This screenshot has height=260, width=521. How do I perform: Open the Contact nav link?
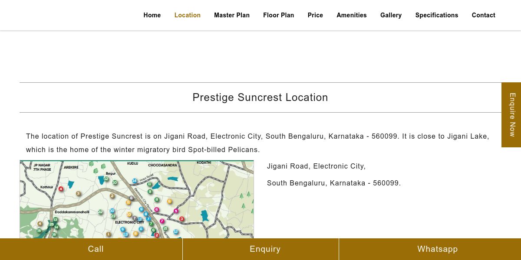pos(484,15)
